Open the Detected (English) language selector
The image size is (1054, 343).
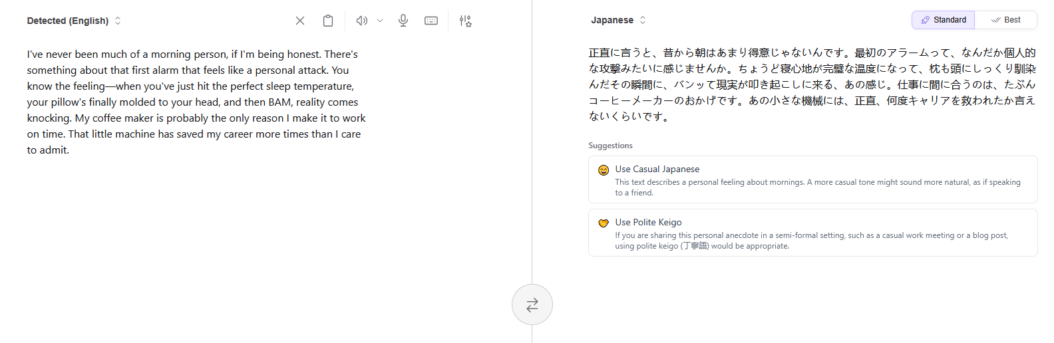point(73,21)
